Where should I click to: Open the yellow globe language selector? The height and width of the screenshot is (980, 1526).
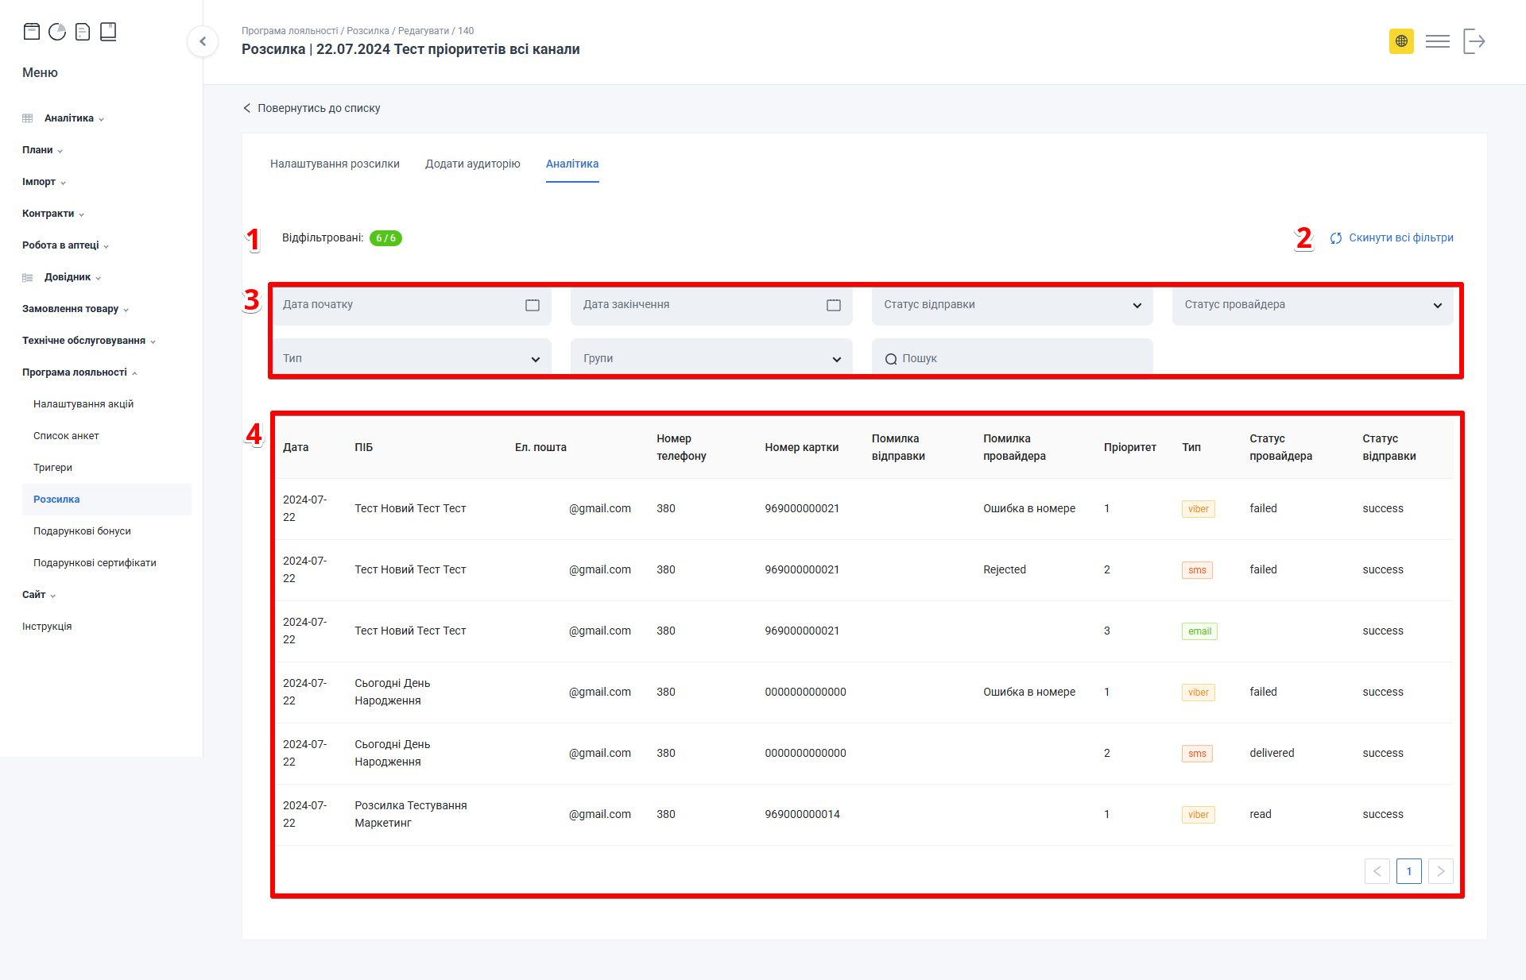coord(1401,41)
